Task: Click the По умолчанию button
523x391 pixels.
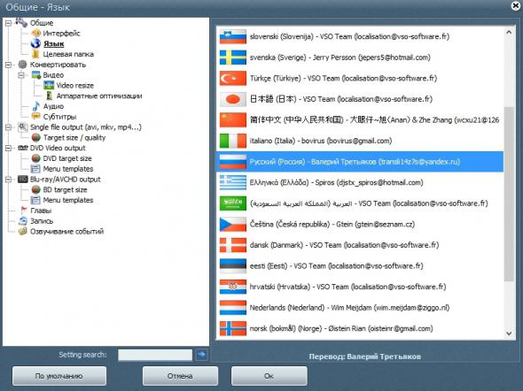Action: coord(59,376)
